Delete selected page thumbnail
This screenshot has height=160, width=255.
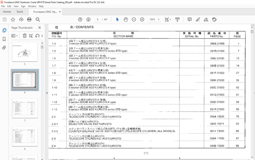[x=25, y=35]
